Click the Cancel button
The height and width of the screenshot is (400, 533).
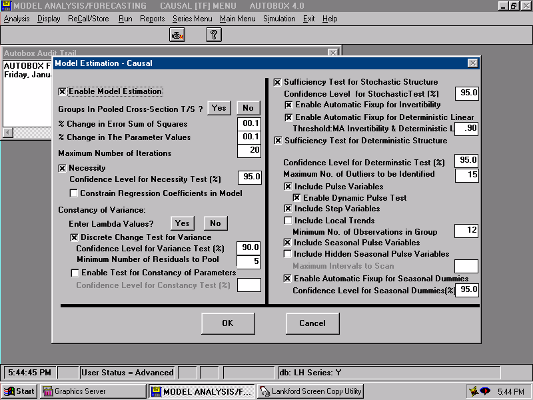coord(312,323)
